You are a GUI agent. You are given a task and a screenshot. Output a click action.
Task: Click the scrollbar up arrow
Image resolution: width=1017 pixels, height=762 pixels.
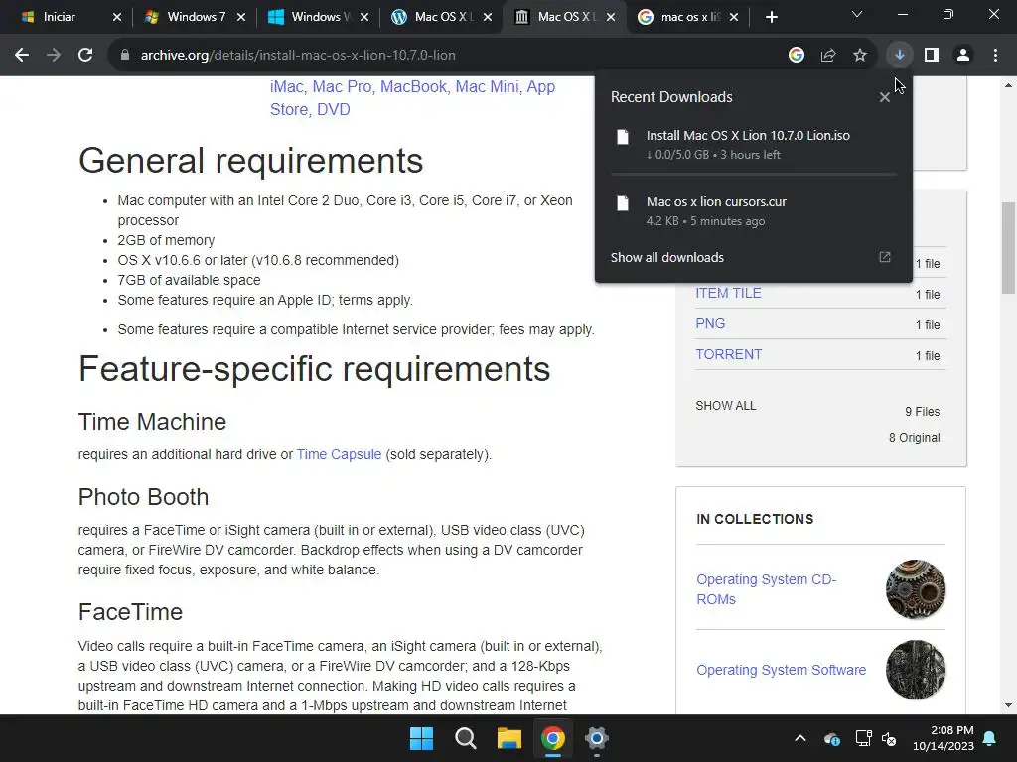coord(1008,85)
